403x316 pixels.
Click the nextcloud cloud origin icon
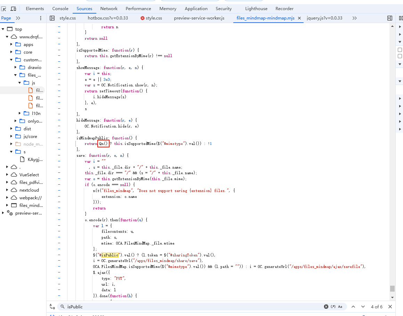coord(14,190)
